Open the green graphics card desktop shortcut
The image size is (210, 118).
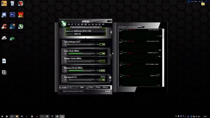point(12,39)
